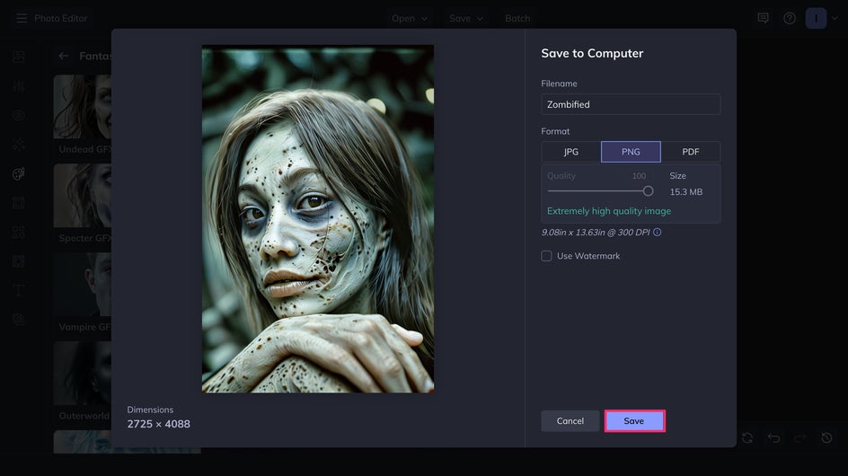Open the Frames sidebar icon

18,203
